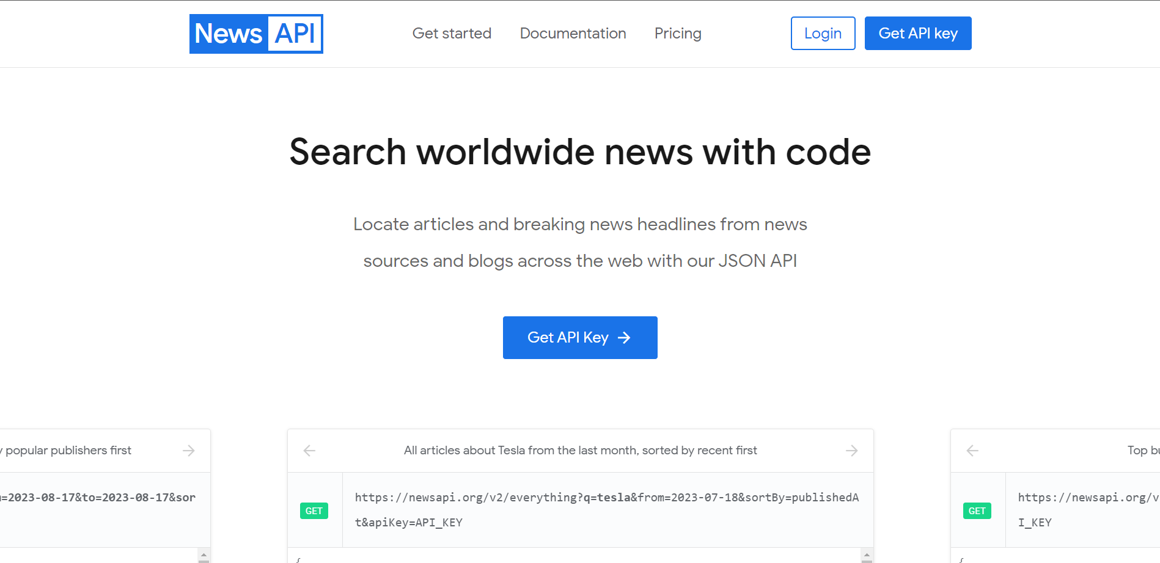Click GET badge beside the Tesla request URL
The image size is (1160, 563).
click(x=314, y=511)
